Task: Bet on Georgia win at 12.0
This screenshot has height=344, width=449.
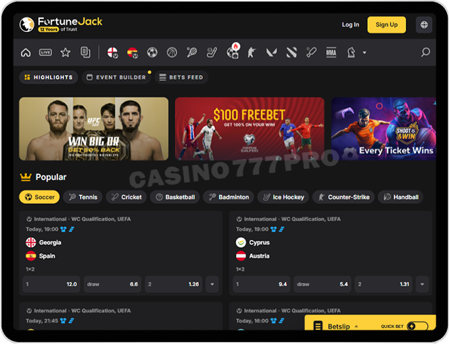Action: (51, 284)
